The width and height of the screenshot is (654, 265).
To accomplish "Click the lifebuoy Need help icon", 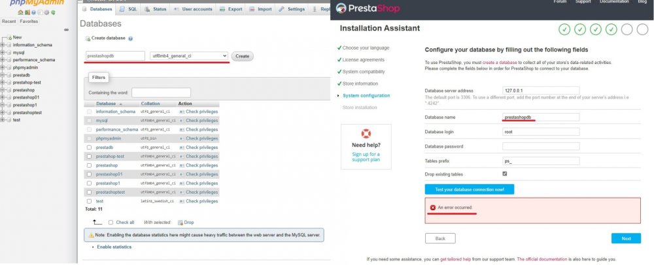I will [366, 134].
